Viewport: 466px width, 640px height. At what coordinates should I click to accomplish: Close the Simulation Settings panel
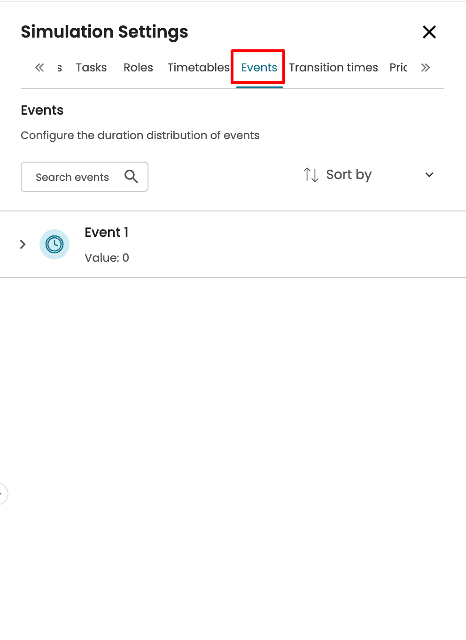(429, 32)
